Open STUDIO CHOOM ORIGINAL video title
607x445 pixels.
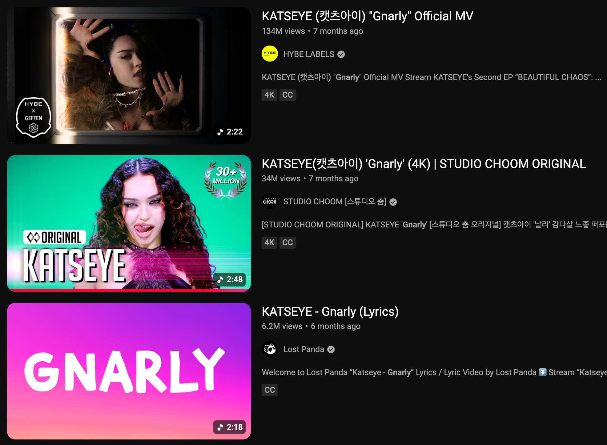(424, 164)
